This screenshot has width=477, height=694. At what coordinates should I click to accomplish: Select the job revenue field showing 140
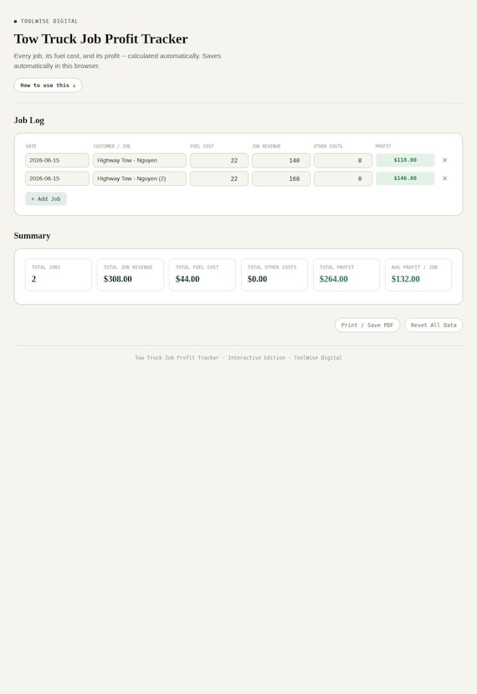[x=281, y=160]
